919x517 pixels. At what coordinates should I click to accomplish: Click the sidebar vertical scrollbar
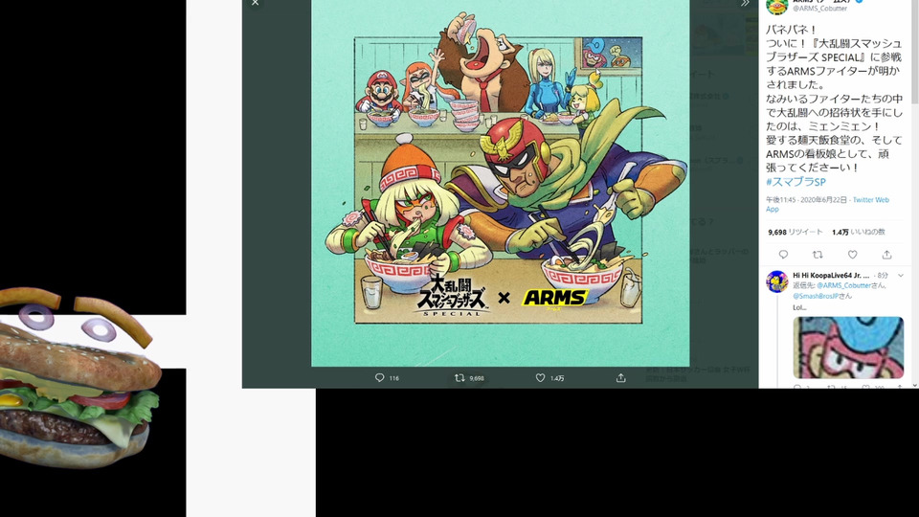pos(914,53)
